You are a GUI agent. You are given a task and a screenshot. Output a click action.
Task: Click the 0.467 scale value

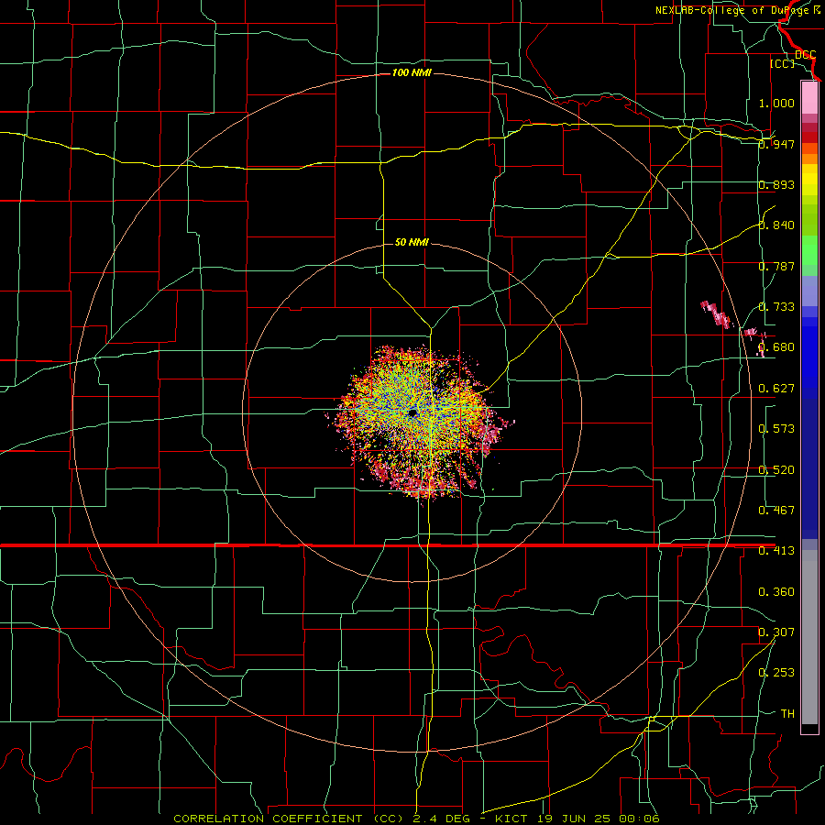pyautogui.click(x=776, y=511)
